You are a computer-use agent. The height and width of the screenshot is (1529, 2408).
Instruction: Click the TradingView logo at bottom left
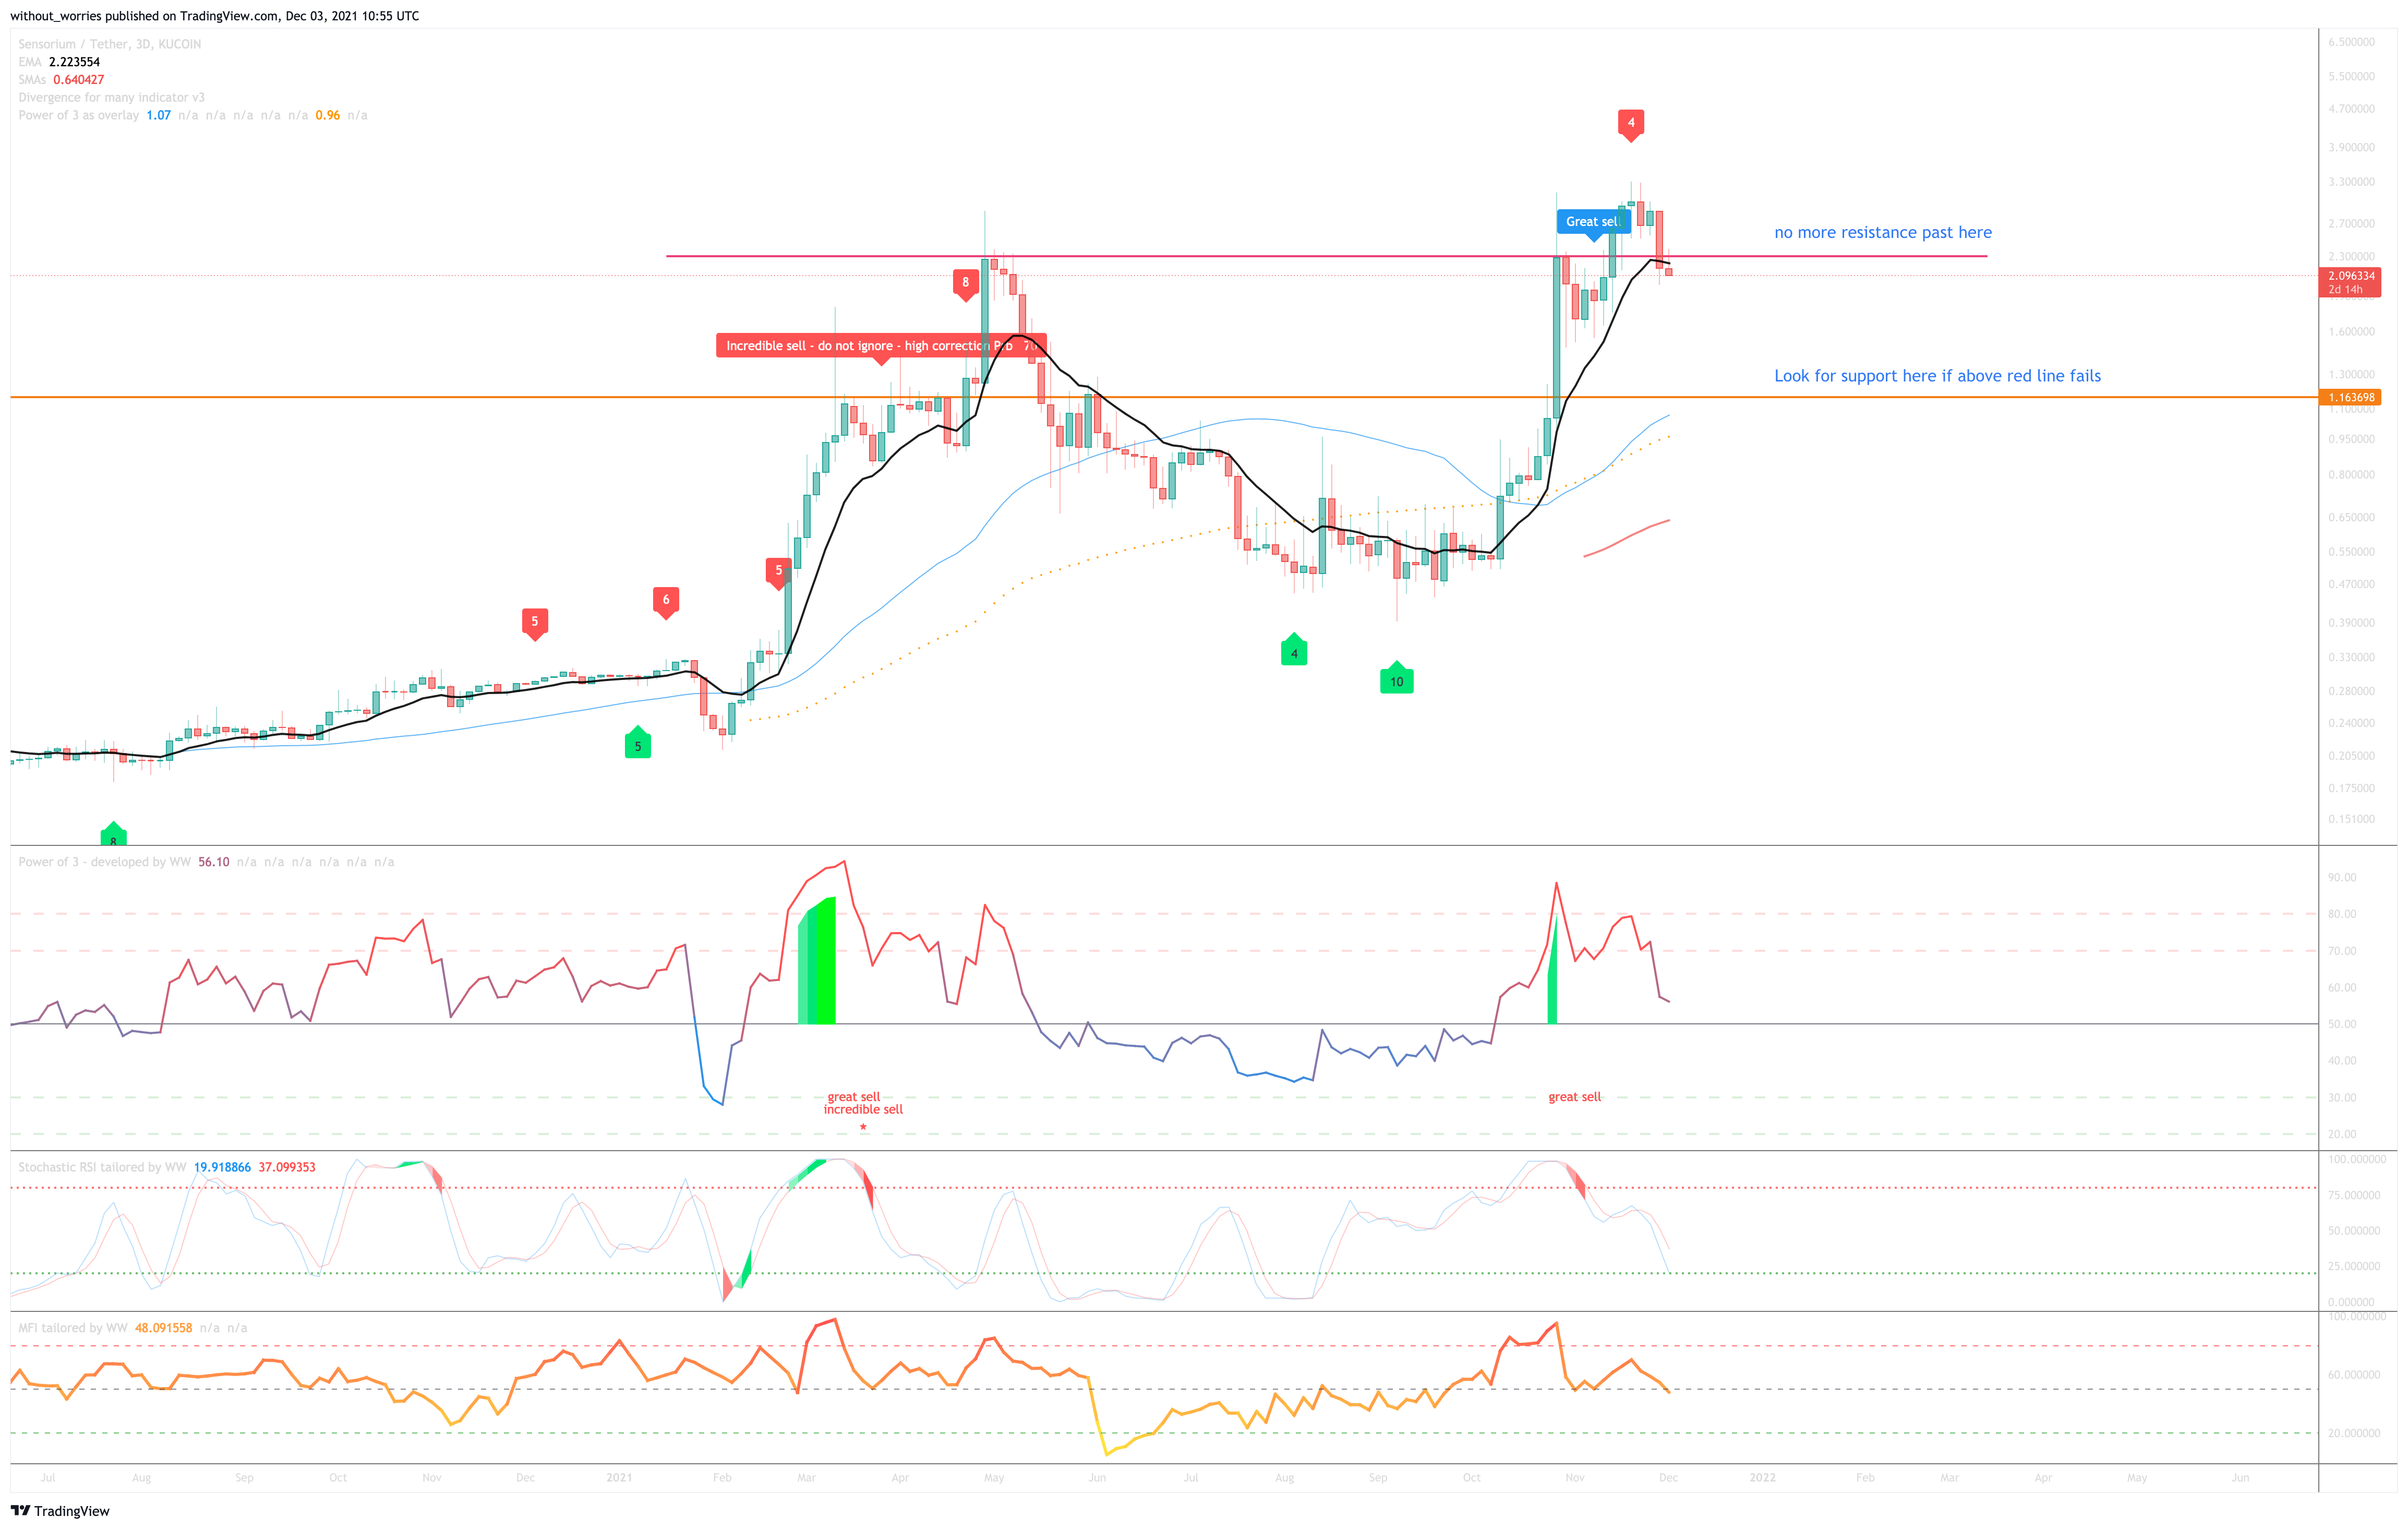(60, 1511)
